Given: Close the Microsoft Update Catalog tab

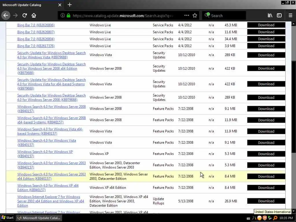Looking at the screenshot, I should (60, 5).
